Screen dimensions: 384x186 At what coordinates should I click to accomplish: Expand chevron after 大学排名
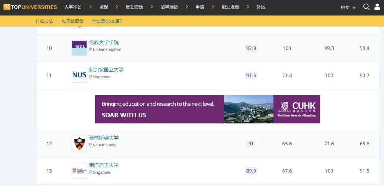tap(91, 7)
